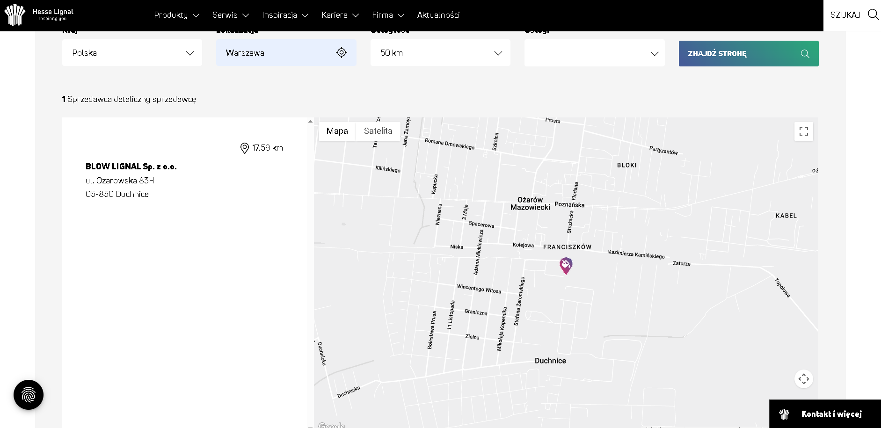The width and height of the screenshot is (881, 428).
Task: Click the search magnifier icon beside SZUKAJ
Action: (873, 15)
